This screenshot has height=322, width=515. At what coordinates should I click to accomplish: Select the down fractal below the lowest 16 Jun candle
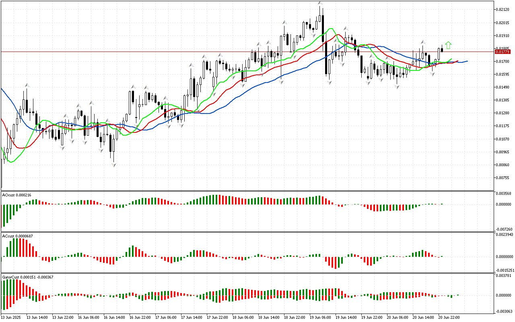click(x=114, y=165)
